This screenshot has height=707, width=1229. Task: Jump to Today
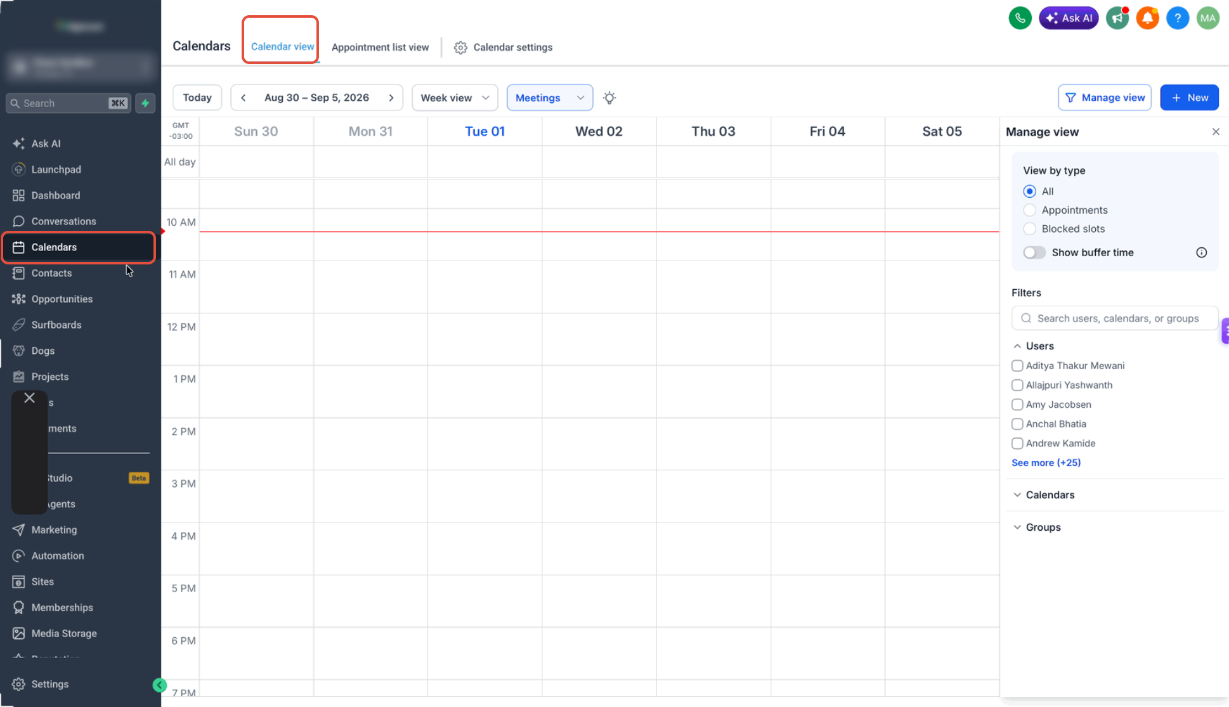click(197, 98)
